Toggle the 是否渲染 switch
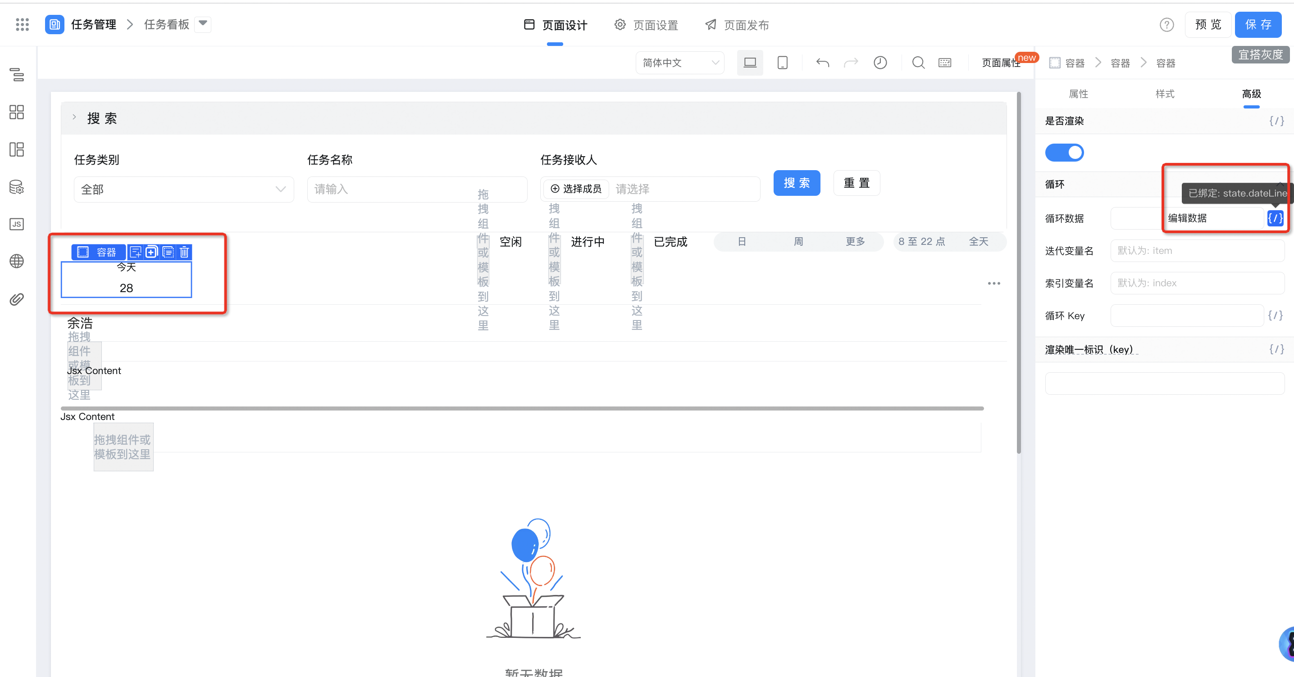 pyautogui.click(x=1064, y=153)
